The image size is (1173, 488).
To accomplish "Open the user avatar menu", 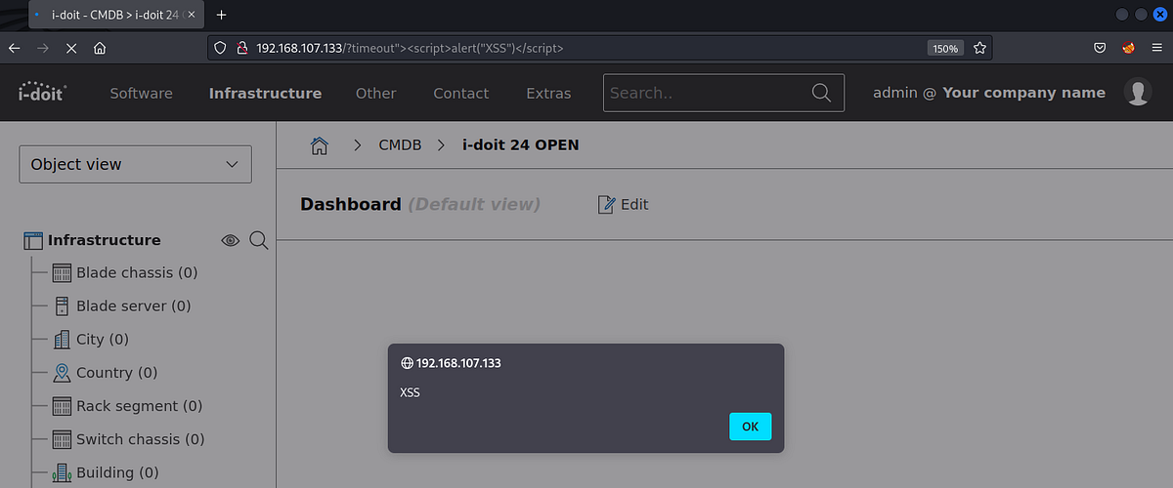I will pos(1137,93).
